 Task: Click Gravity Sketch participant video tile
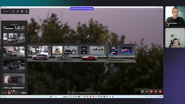point(175,16)
